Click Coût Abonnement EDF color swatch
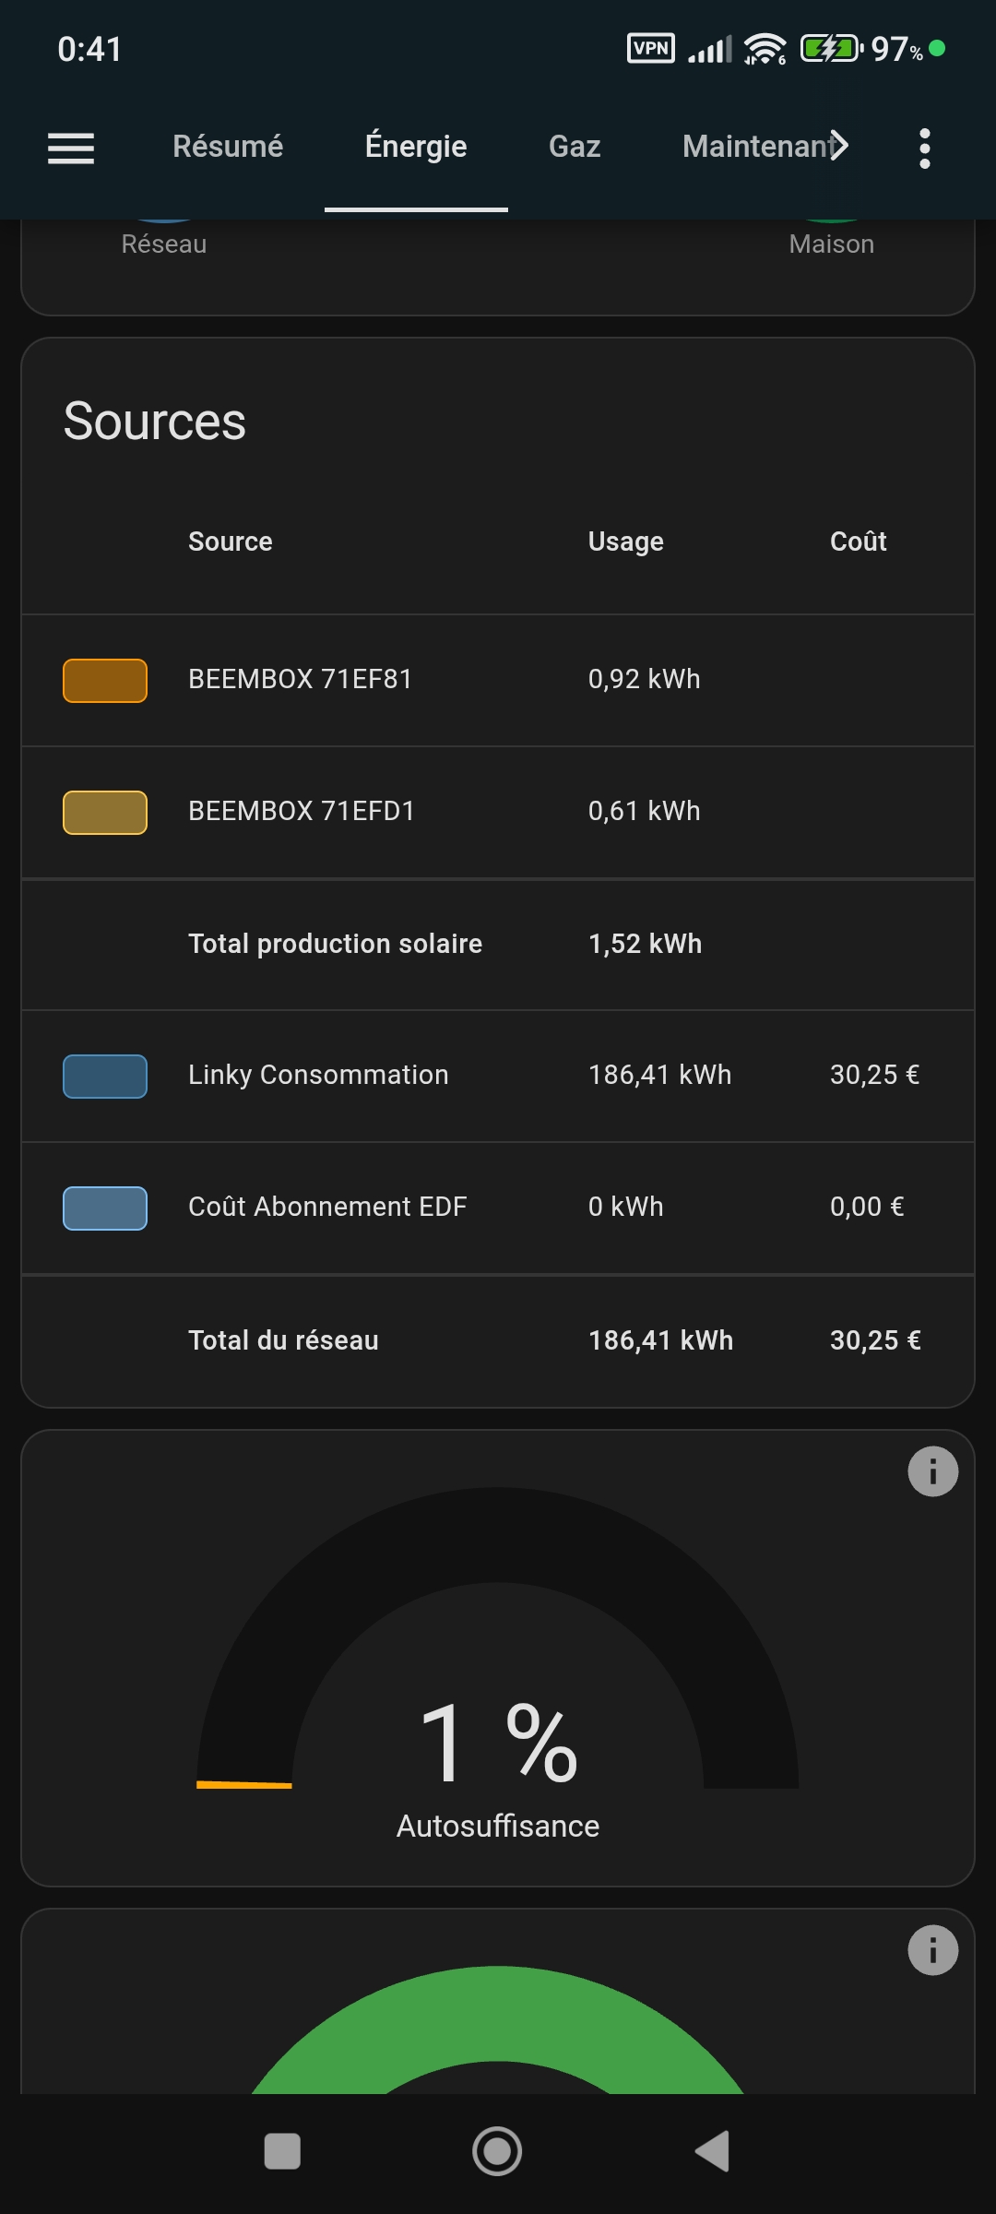 [105, 1208]
